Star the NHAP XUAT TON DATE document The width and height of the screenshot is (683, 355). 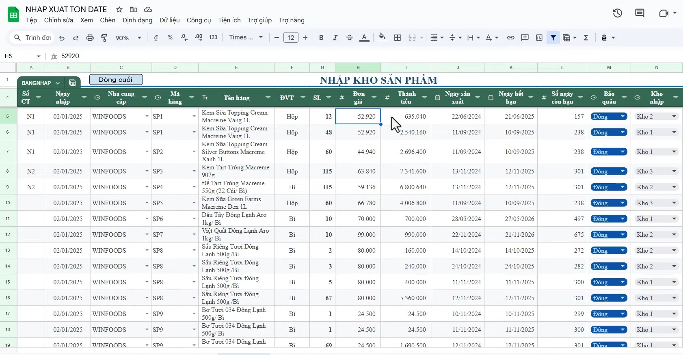pyautogui.click(x=119, y=9)
